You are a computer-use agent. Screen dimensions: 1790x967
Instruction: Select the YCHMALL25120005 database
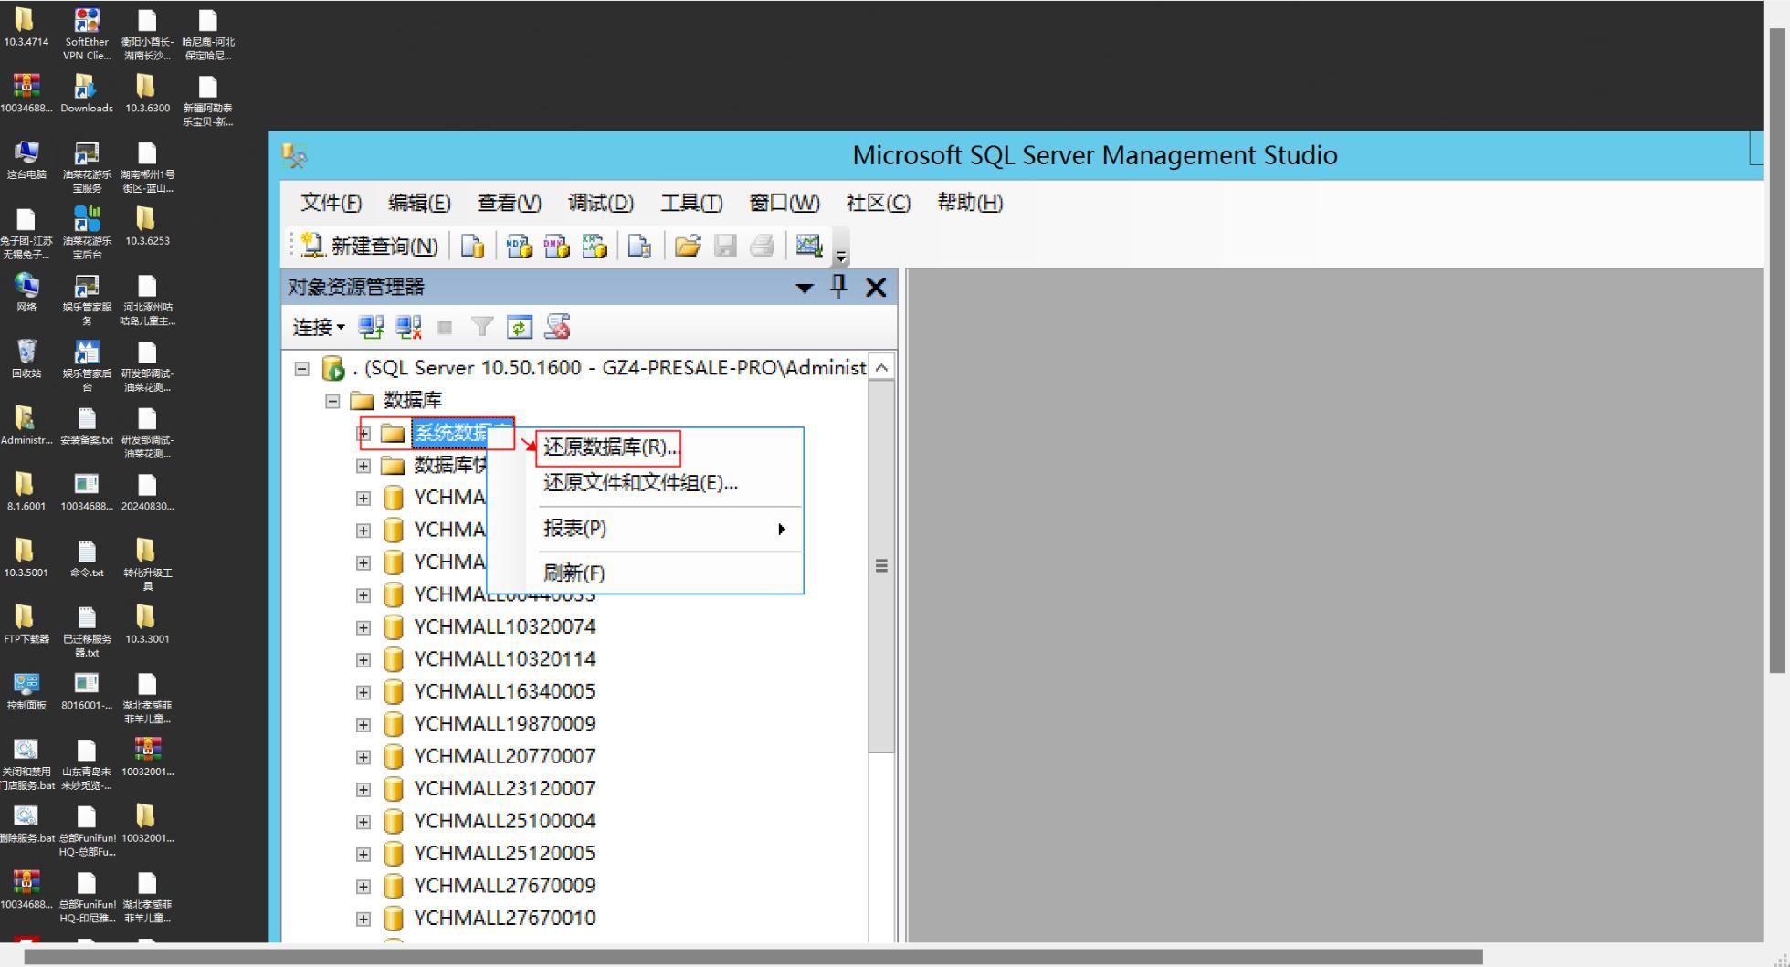(504, 854)
